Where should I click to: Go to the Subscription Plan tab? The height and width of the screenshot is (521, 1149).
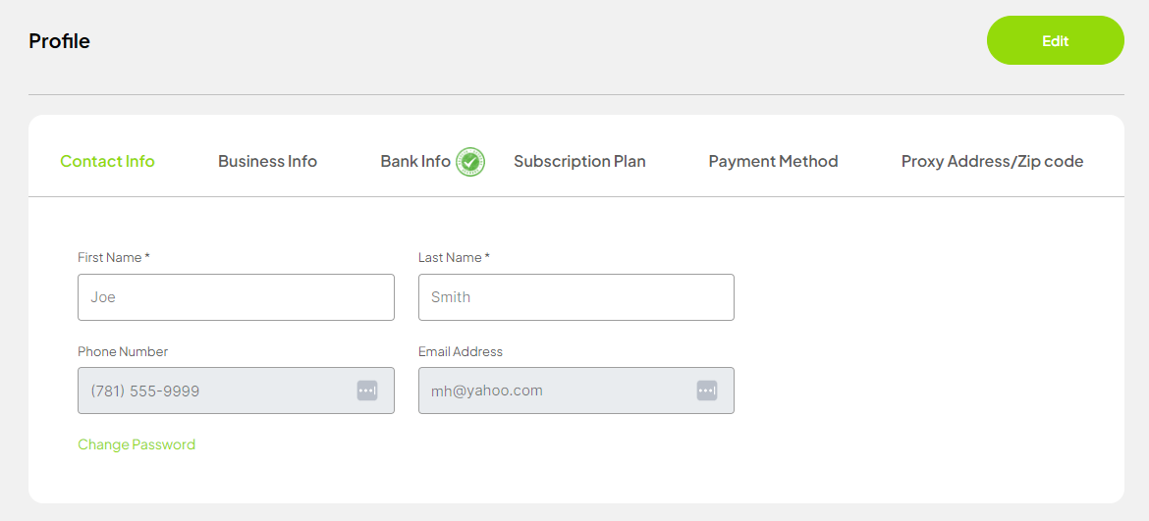[x=579, y=161]
